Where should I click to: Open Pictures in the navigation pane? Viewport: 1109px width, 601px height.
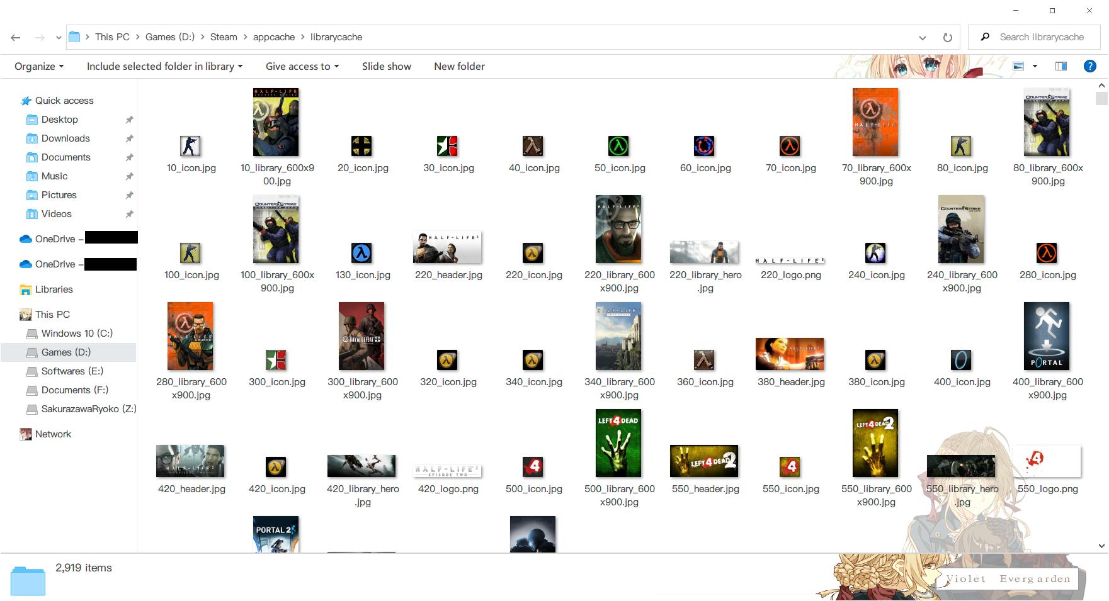point(59,195)
